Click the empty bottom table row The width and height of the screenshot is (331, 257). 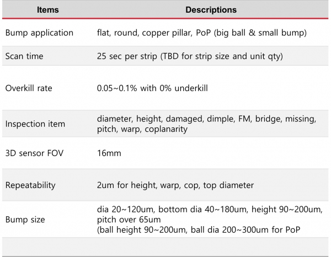tap(165, 247)
